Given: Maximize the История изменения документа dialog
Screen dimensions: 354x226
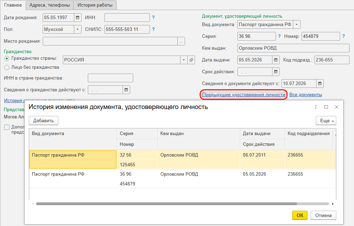Looking at the screenshot, I should click(326, 107).
